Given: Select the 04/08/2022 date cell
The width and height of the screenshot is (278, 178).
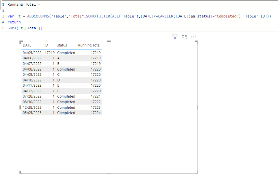Looking at the screenshot, I should (32, 69).
